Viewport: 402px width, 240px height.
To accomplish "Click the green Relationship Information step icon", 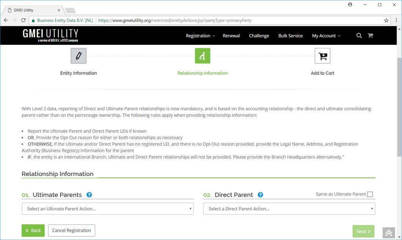I will point(203,56).
